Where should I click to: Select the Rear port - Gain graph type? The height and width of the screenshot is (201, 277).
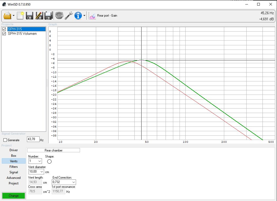104,16
